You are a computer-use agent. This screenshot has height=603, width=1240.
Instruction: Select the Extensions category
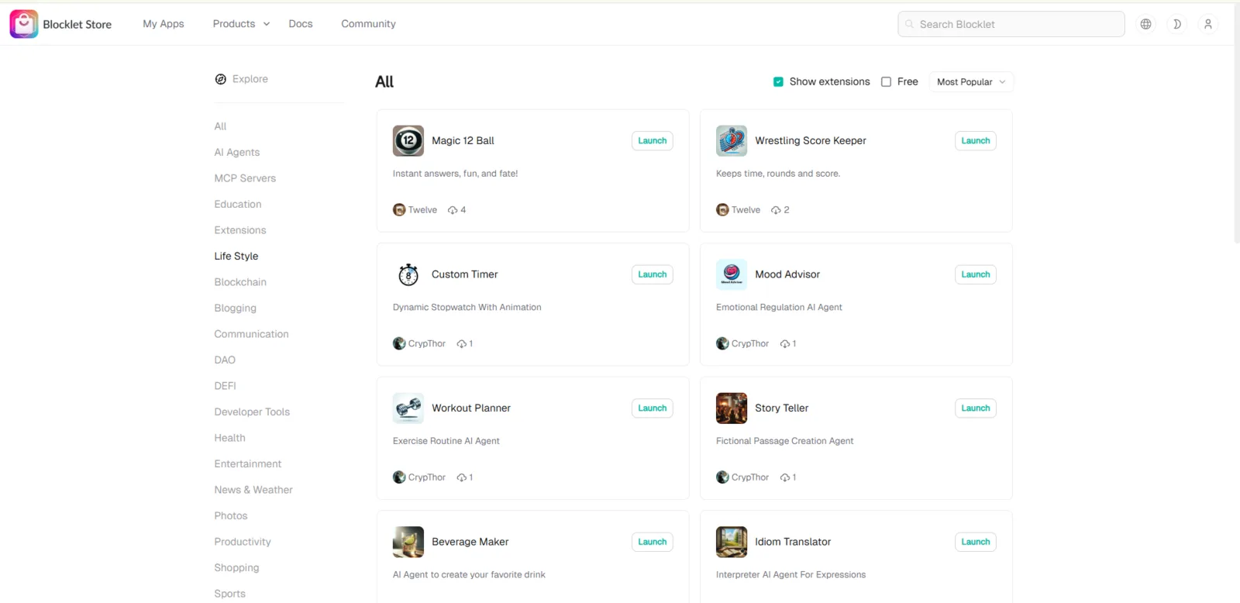[240, 230]
